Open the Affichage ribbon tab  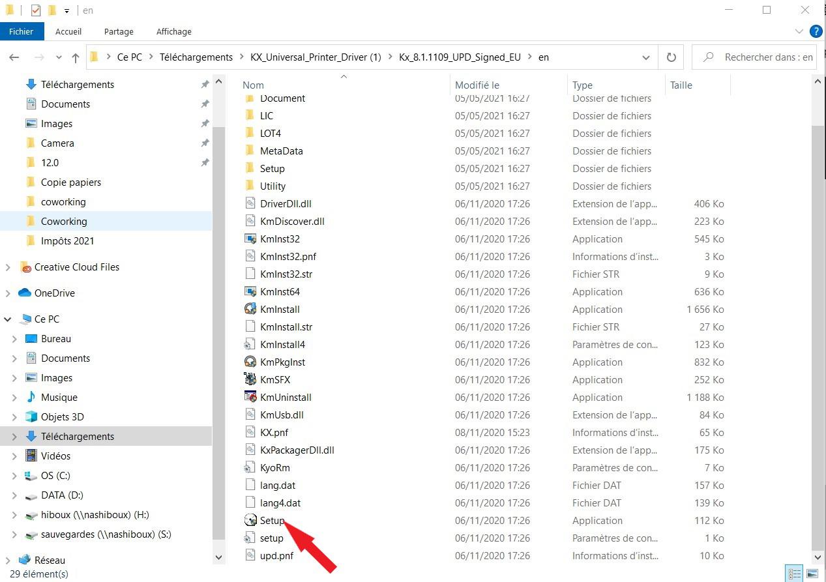(x=173, y=31)
